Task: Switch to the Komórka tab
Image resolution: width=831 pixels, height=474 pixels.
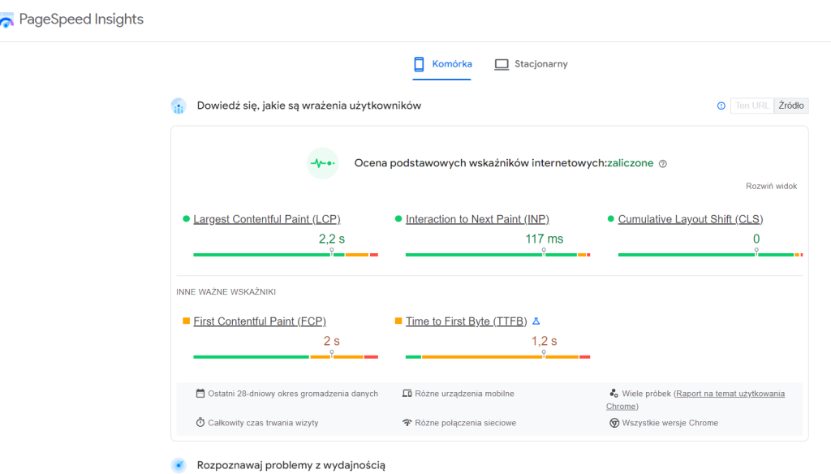Action: 442,64
